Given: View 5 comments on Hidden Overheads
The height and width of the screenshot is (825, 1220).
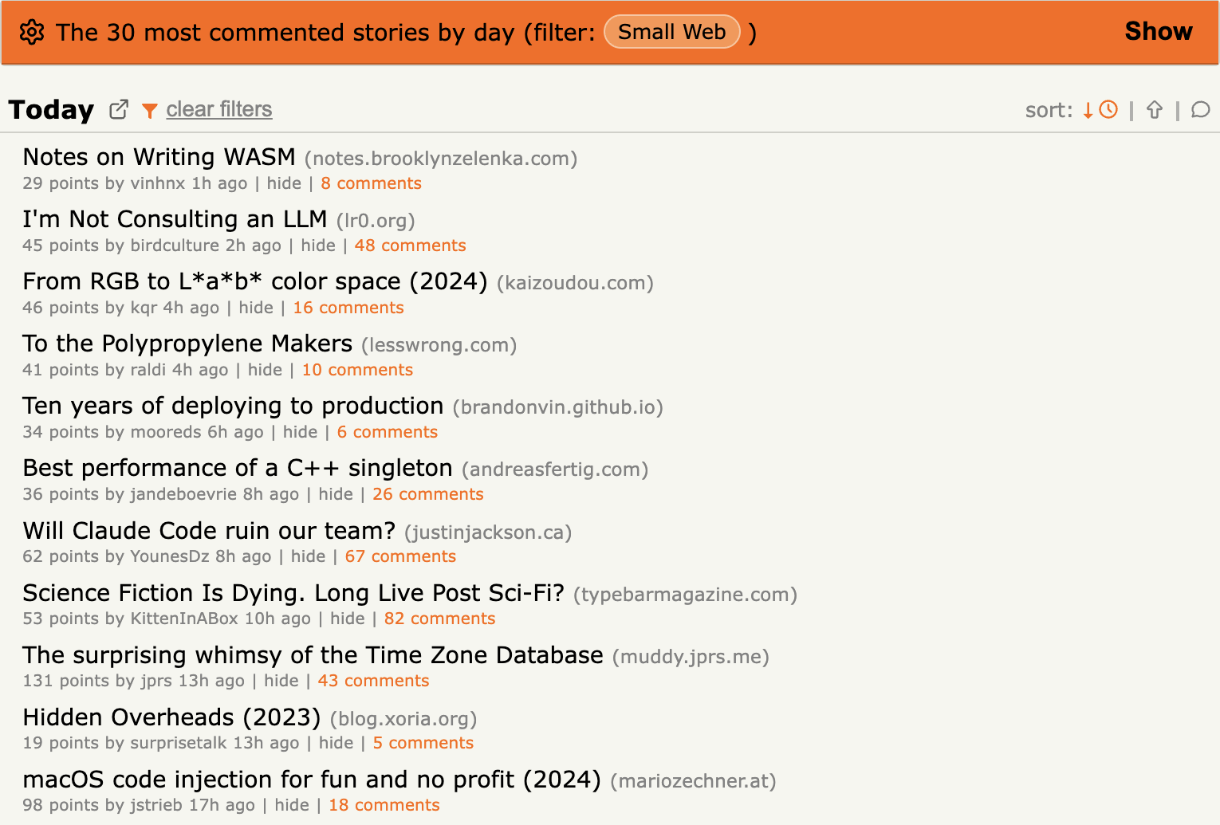Looking at the screenshot, I should coord(423,743).
